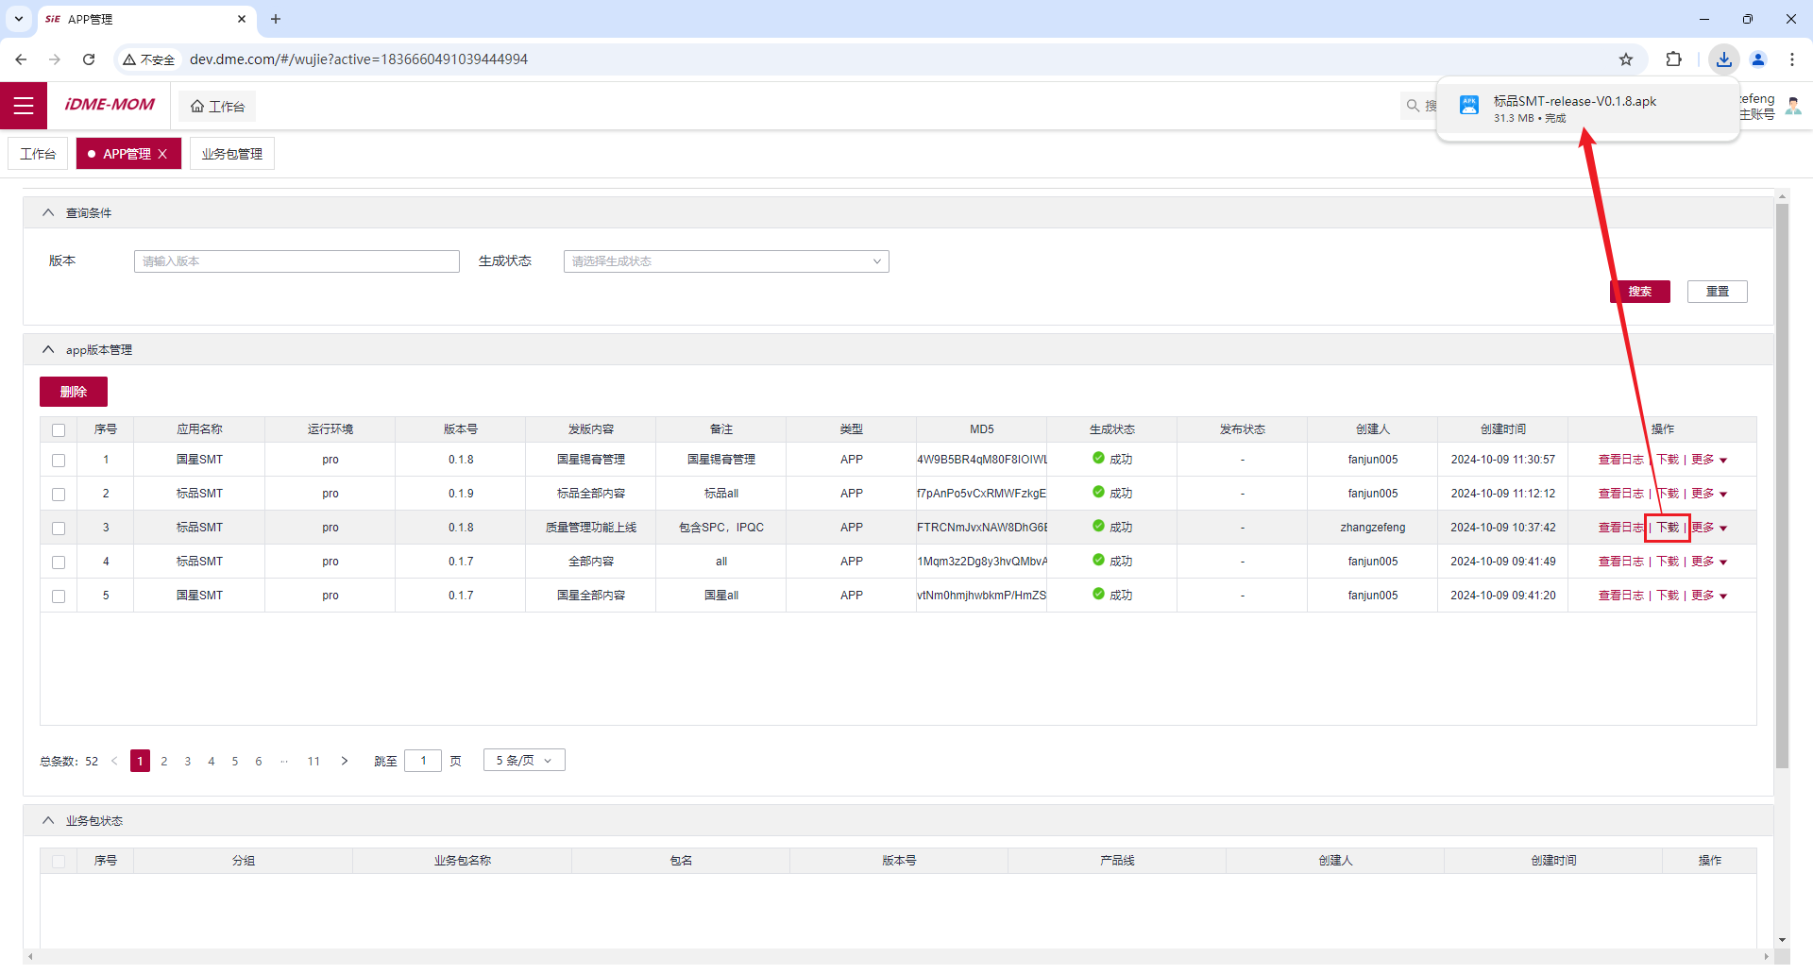
Task: Click the 搜索 button
Action: pyautogui.click(x=1639, y=292)
